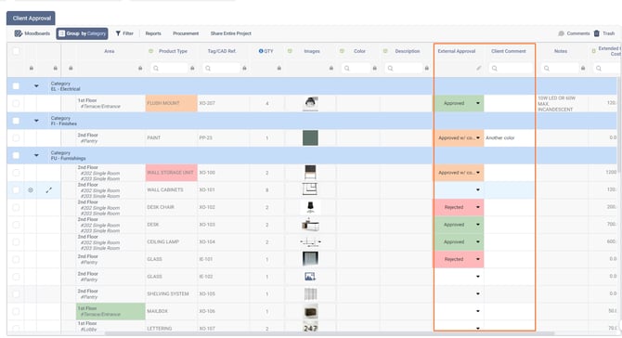Click the lock icon in Notes column

(583, 68)
